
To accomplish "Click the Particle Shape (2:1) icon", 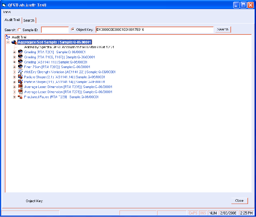I will [20, 77].
